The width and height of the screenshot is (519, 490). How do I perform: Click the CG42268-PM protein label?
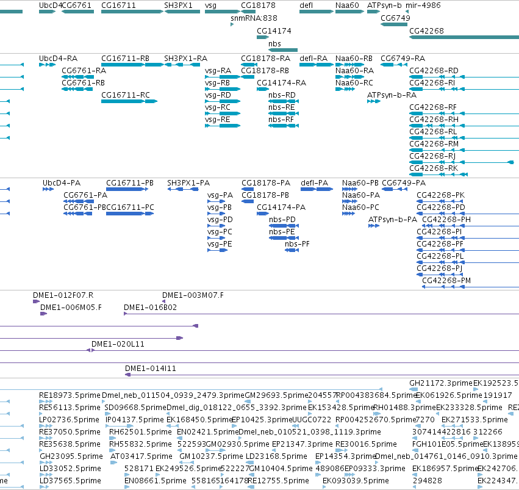(x=446, y=281)
